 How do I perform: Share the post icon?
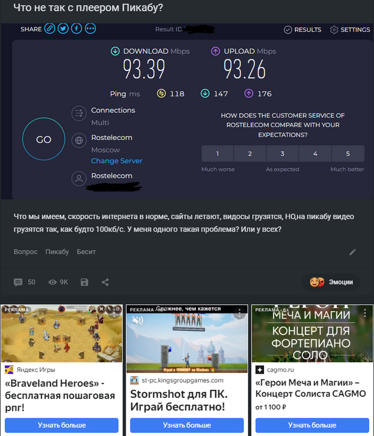tap(105, 282)
